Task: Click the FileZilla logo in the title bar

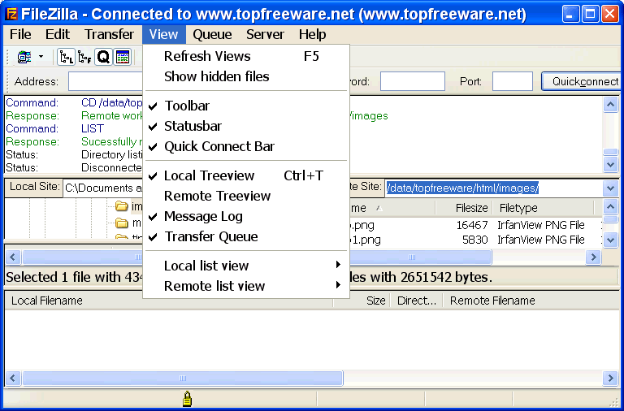Action: (x=12, y=15)
